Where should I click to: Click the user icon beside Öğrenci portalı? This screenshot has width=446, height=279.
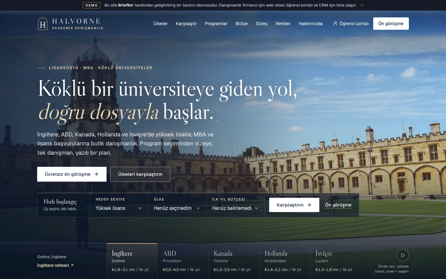click(335, 24)
